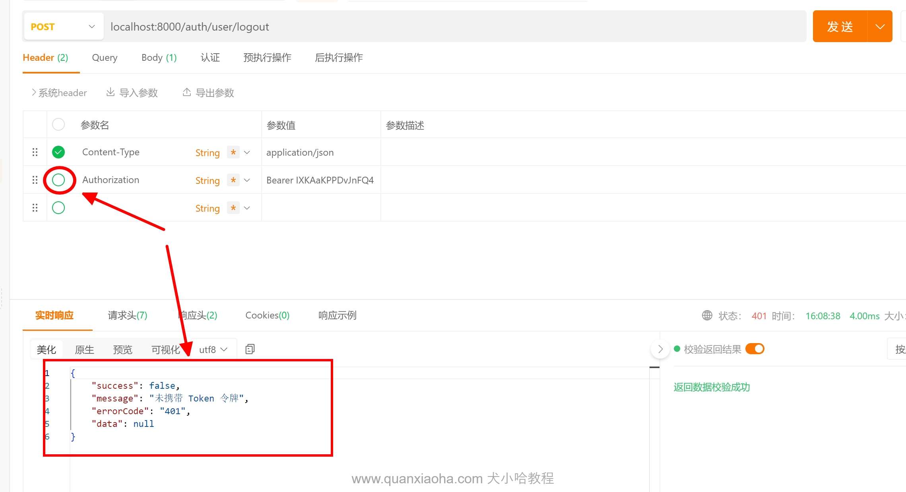Click the export parameters upload icon
The width and height of the screenshot is (906, 492).
click(x=186, y=93)
